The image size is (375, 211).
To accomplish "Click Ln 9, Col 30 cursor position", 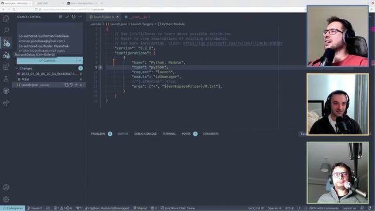I will (256, 209).
